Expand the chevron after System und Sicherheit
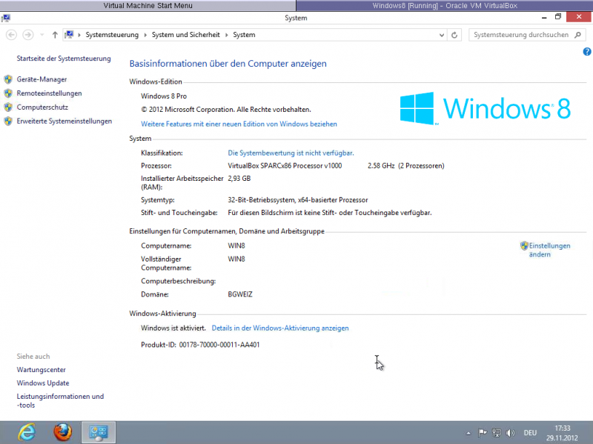The height and width of the screenshot is (444, 593). 227,35
